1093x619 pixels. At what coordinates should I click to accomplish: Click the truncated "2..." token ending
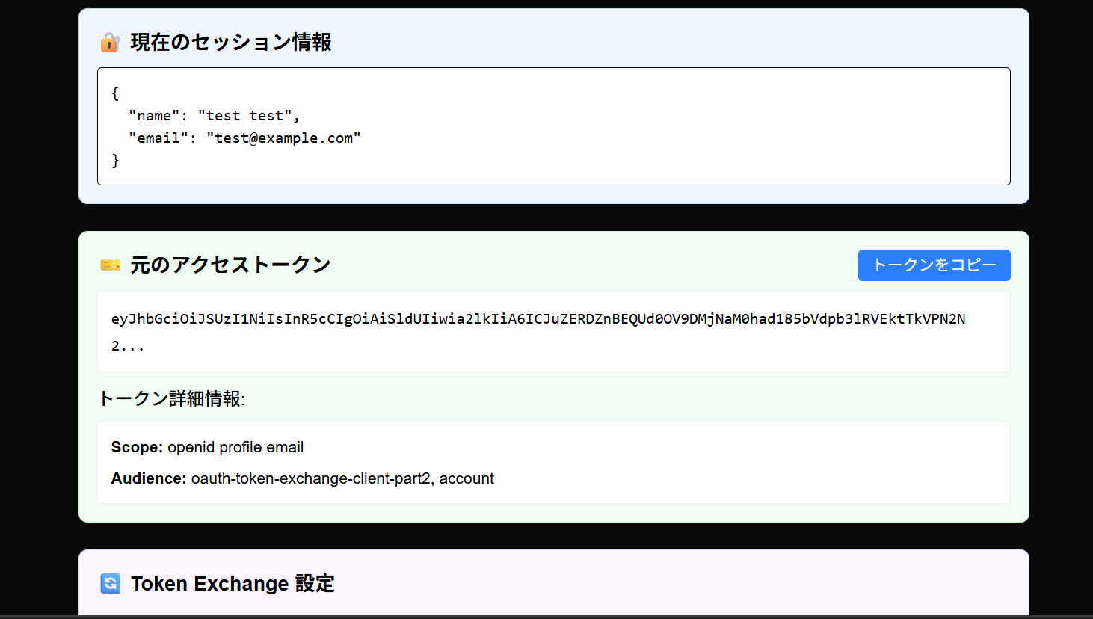(127, 346)
